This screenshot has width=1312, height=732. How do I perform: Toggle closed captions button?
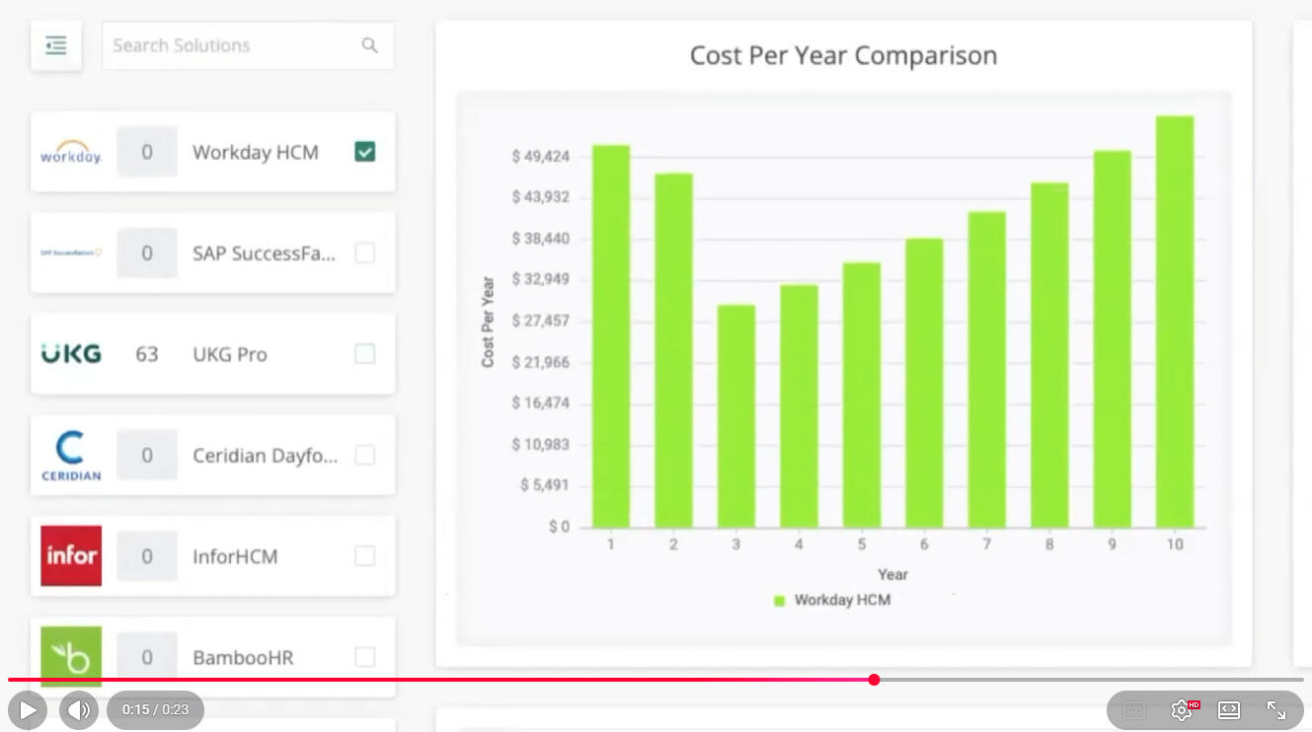(1134, 710)
